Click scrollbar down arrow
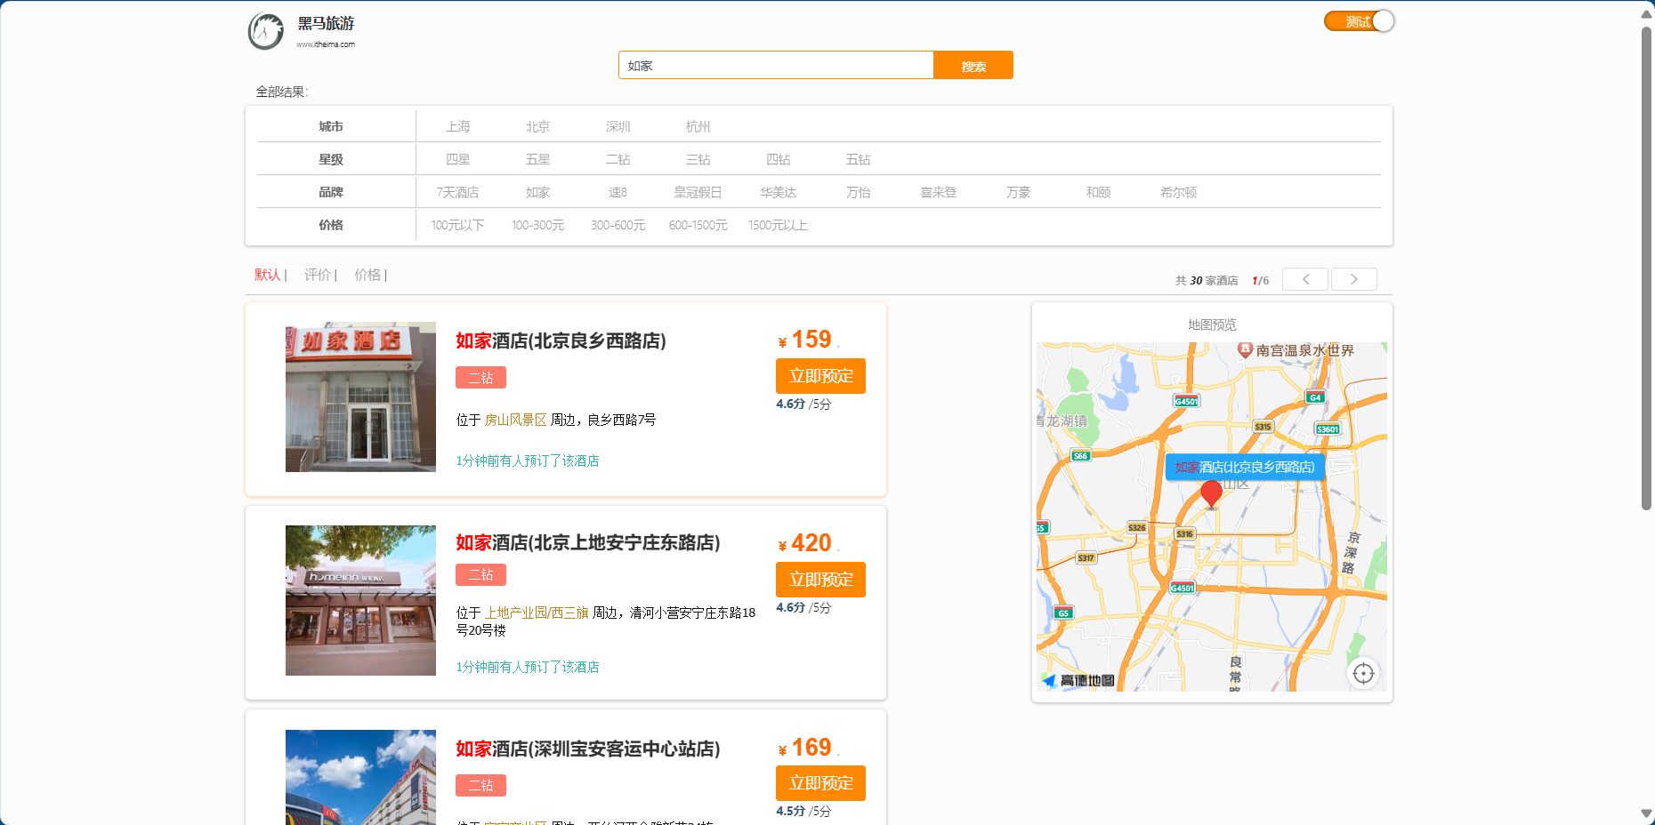This screenshot has height=825, width=1655. [x=1646, y=813]
